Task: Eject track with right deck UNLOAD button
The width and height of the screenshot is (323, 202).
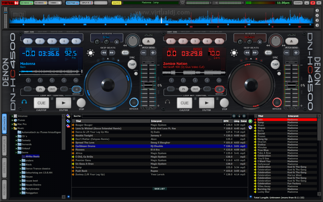Action: tap(291, 41)
